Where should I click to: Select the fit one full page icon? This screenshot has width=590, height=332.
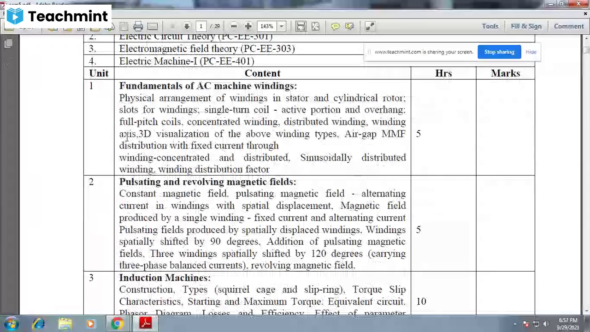pyautogui.click(x=315, y=26)
